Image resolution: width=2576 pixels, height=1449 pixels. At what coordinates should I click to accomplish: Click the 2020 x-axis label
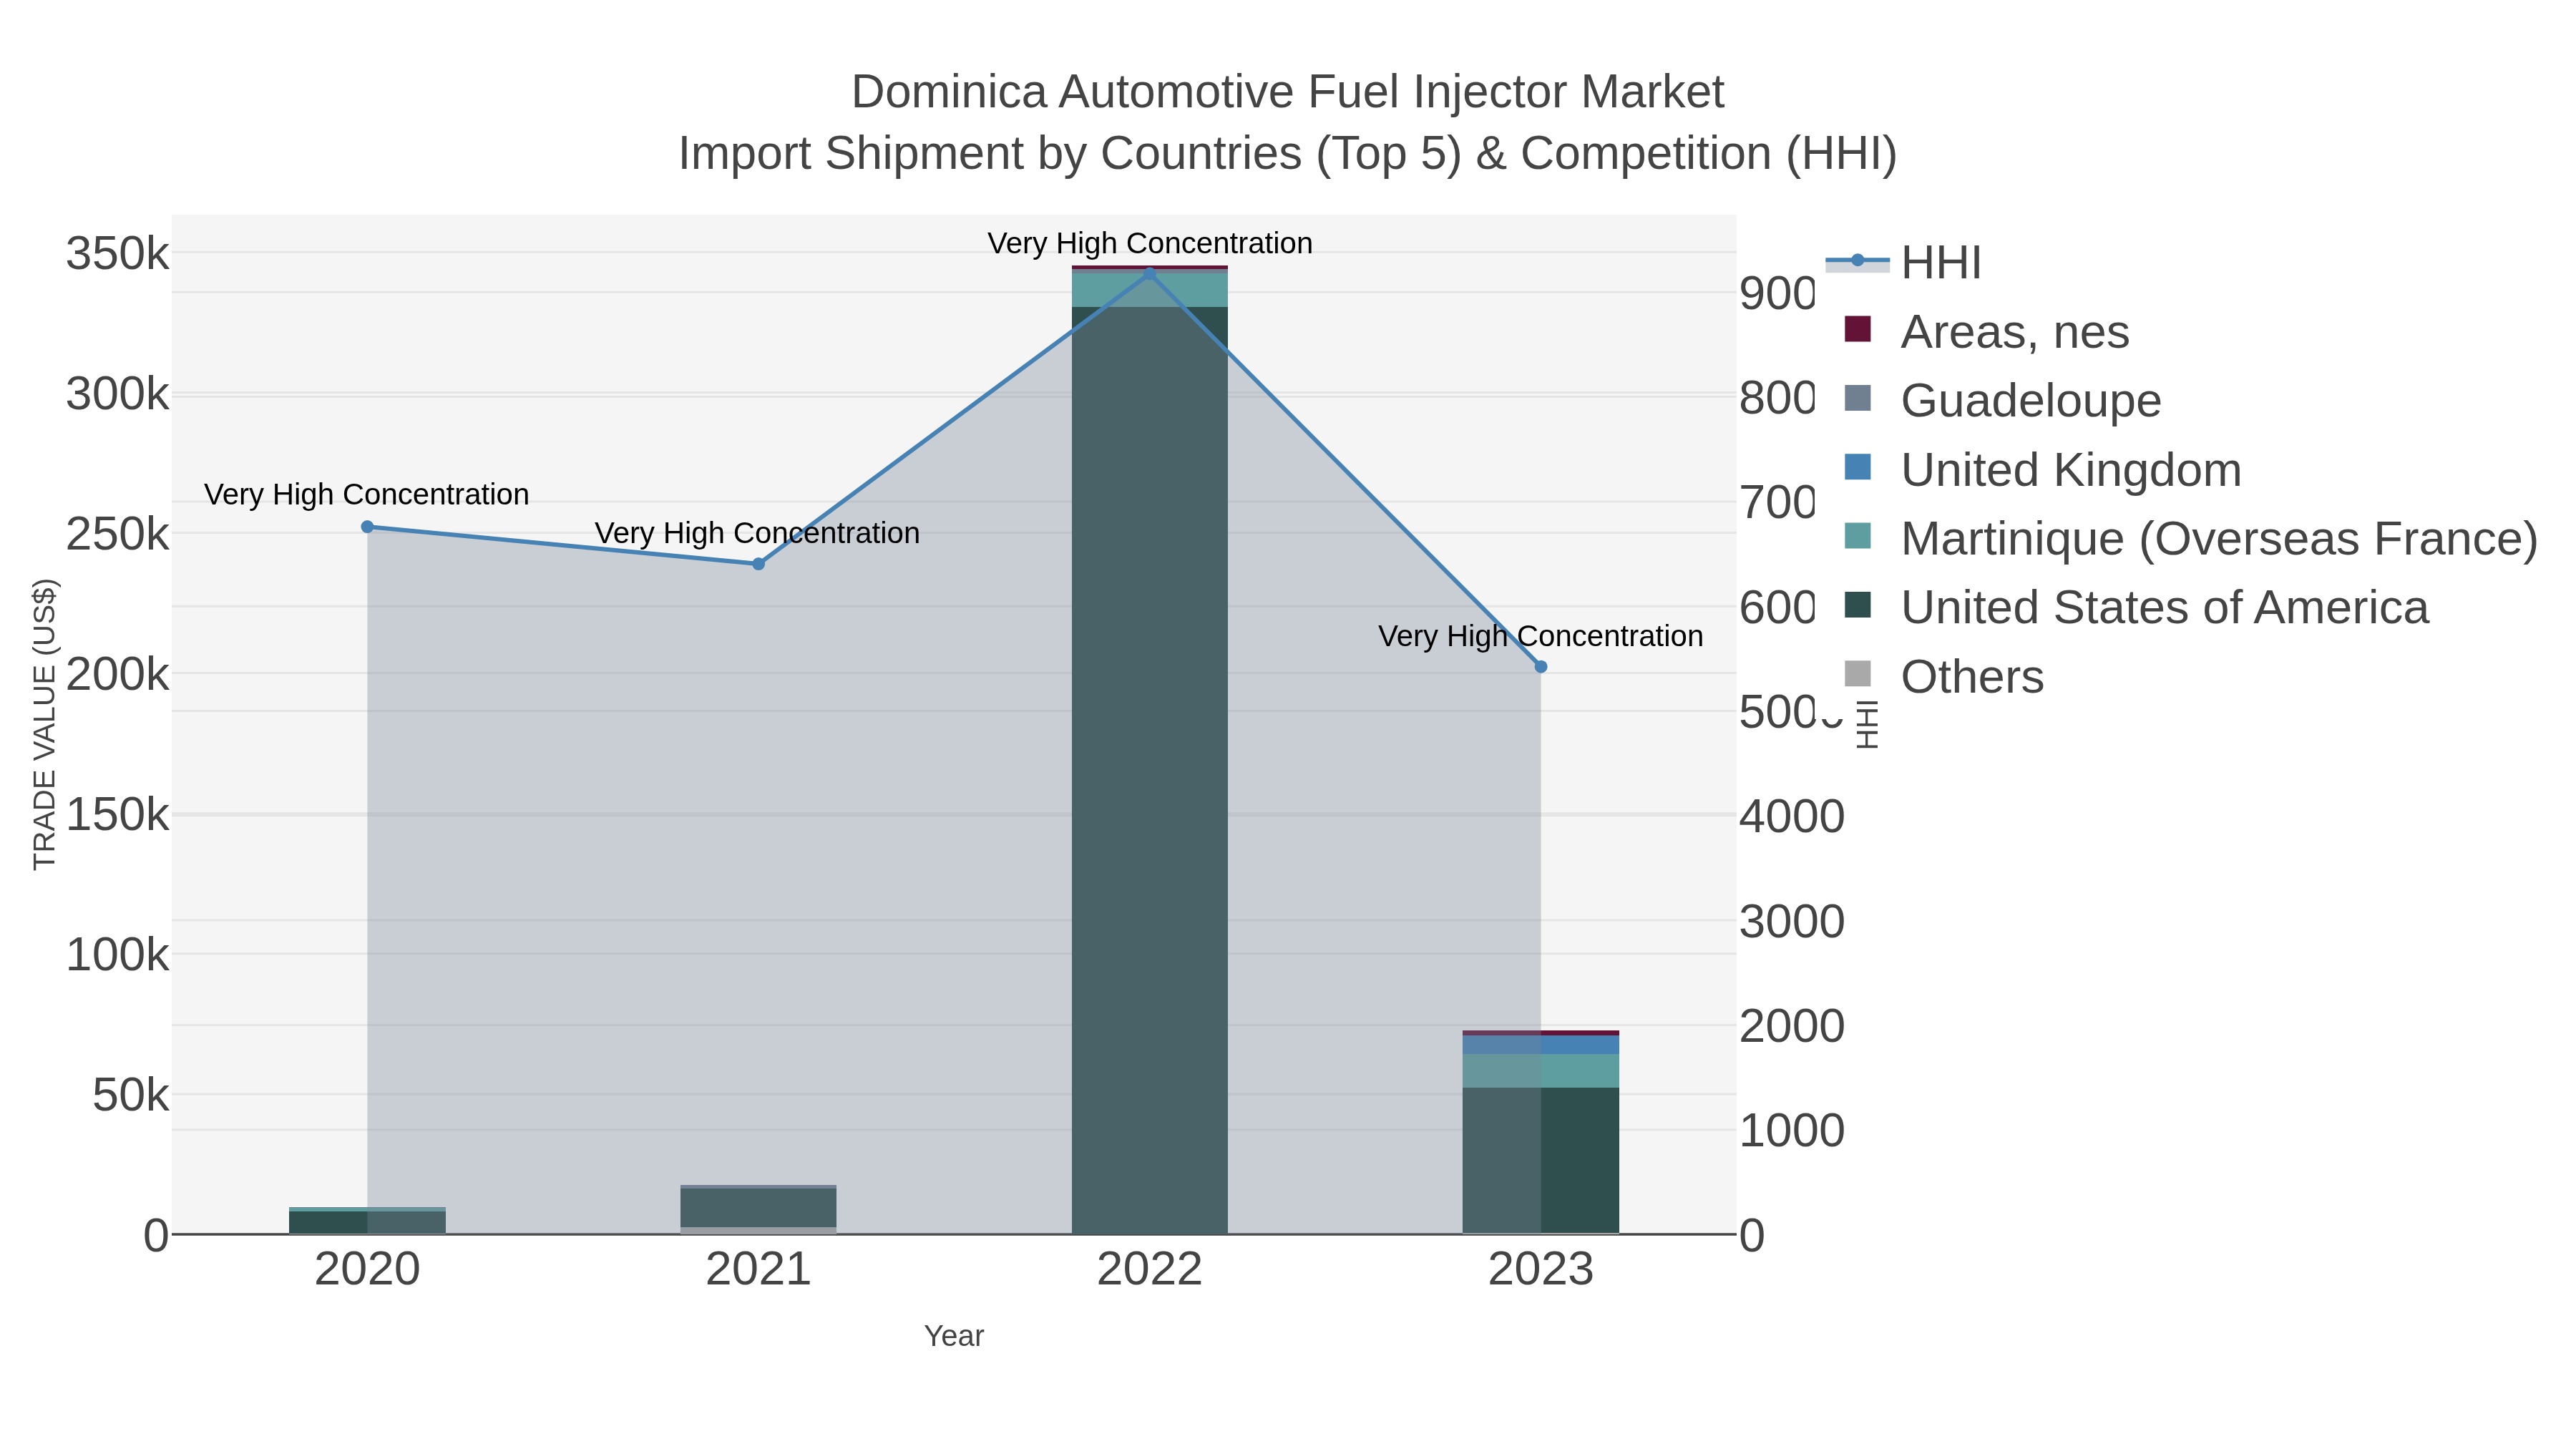pos(367,1270)
